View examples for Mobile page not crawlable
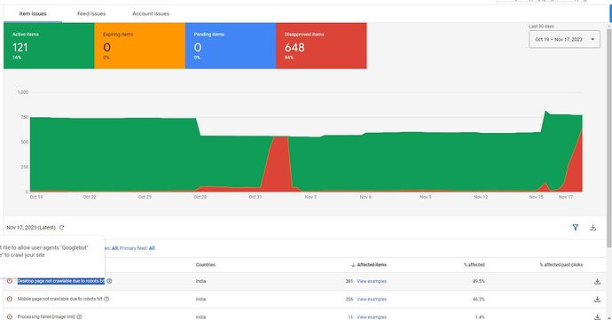 372,300
